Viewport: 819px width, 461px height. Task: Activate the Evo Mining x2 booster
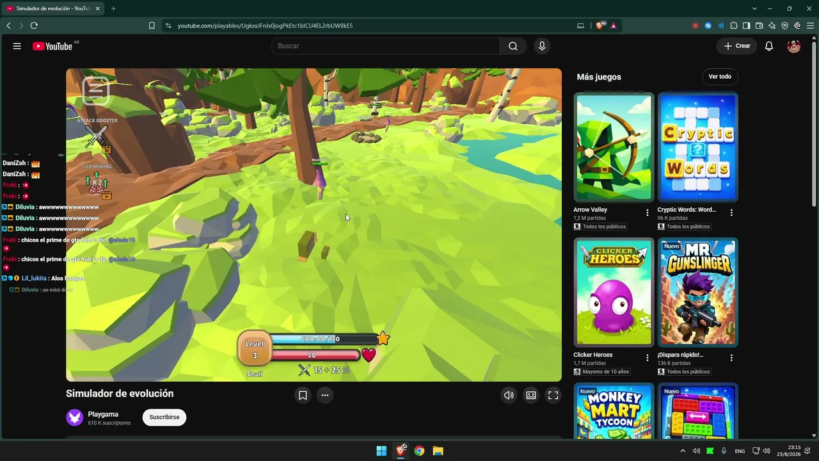[x=97, y=184]
